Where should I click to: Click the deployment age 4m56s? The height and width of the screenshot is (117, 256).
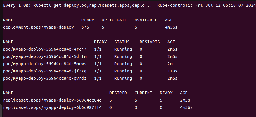(171, 27)
